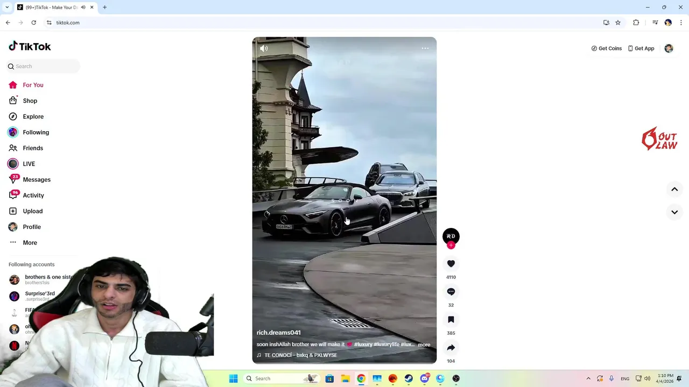
Task: Mute the TikTok tab audio icon
Action: pyautogui.click(x=83, y=8)
